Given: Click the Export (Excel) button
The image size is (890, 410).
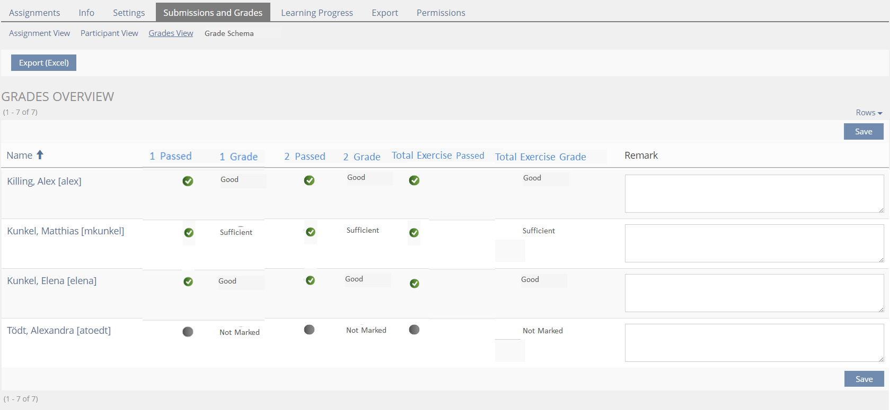Looking at the screenshot, I should pyautogui.click(x=44, y=62).
